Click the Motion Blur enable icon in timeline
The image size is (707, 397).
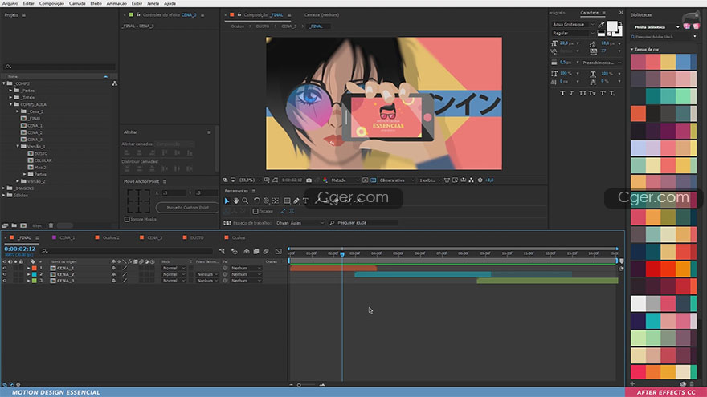coord(266,251)
